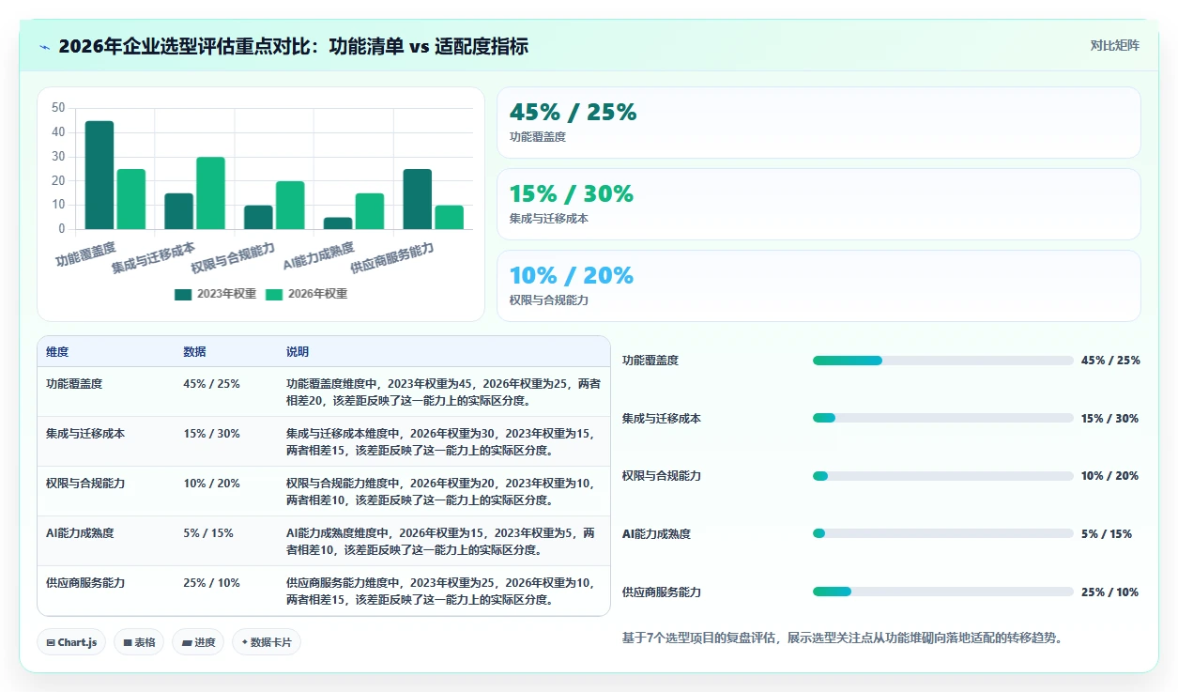
Task: Click 2023 bar for 供应商服务能力
Action: click(418, 199)
